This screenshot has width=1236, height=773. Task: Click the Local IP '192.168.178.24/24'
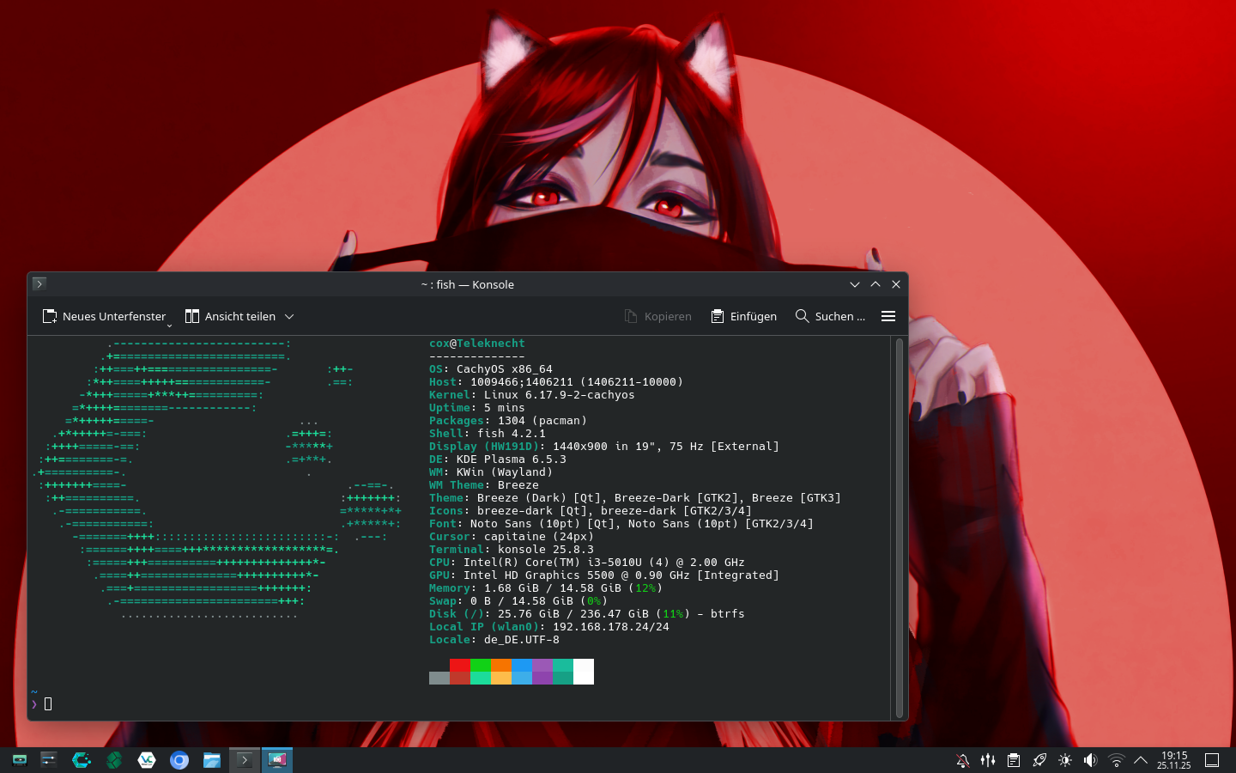[x=549, y=627]
